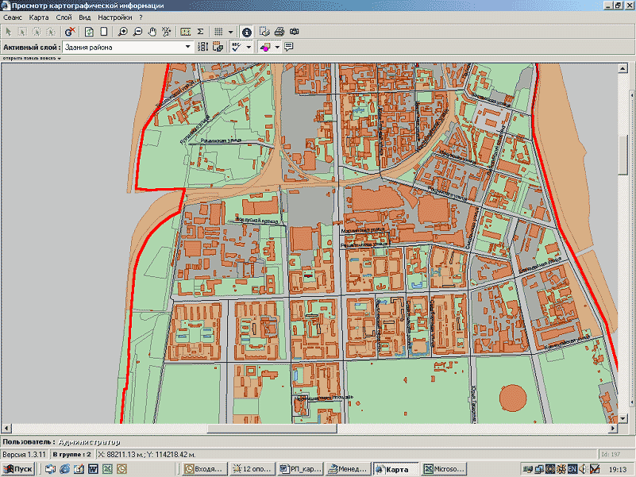Click the arrow pointer select tool
This screenshot has height=477, width=636.
8,32
